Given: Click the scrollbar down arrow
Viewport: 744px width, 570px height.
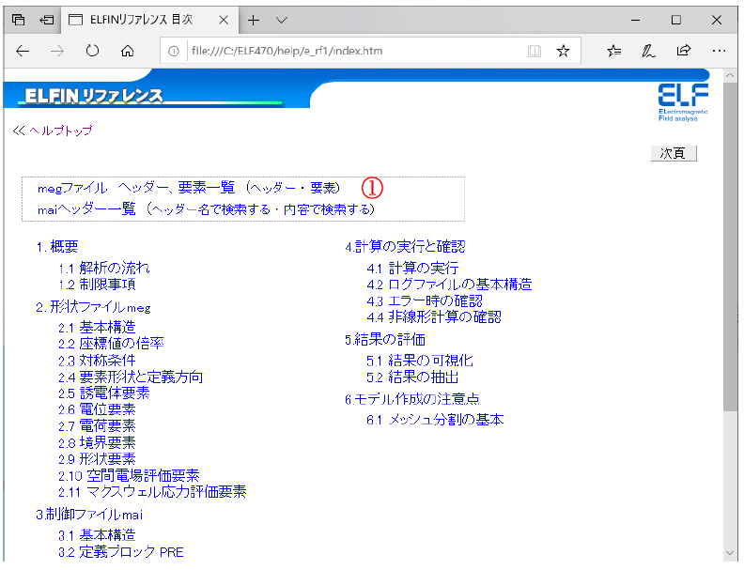Looking at the screenshot, I should [x=730, y=552].
